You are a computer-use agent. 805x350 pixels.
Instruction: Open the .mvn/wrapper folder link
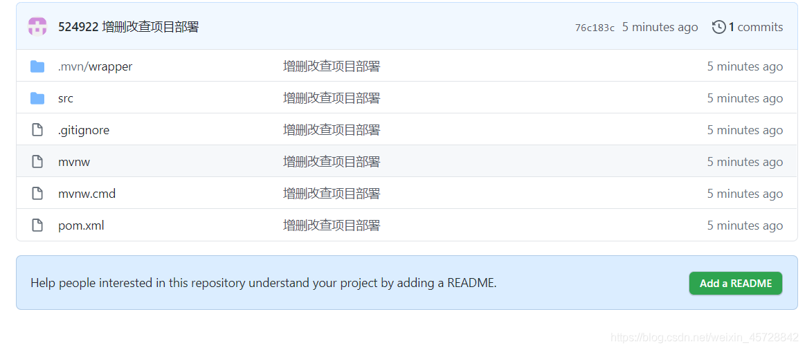pos(95,66)
